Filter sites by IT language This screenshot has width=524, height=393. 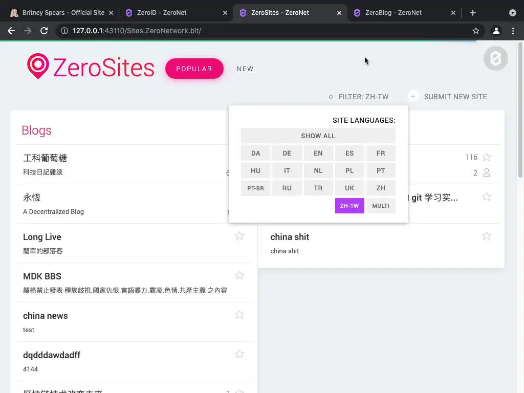(x=287, y=170)
